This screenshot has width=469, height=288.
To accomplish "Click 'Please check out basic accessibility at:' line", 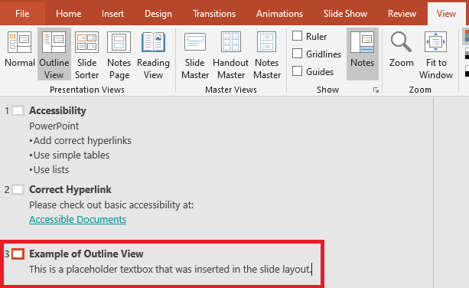I will [x=111, y=205].
